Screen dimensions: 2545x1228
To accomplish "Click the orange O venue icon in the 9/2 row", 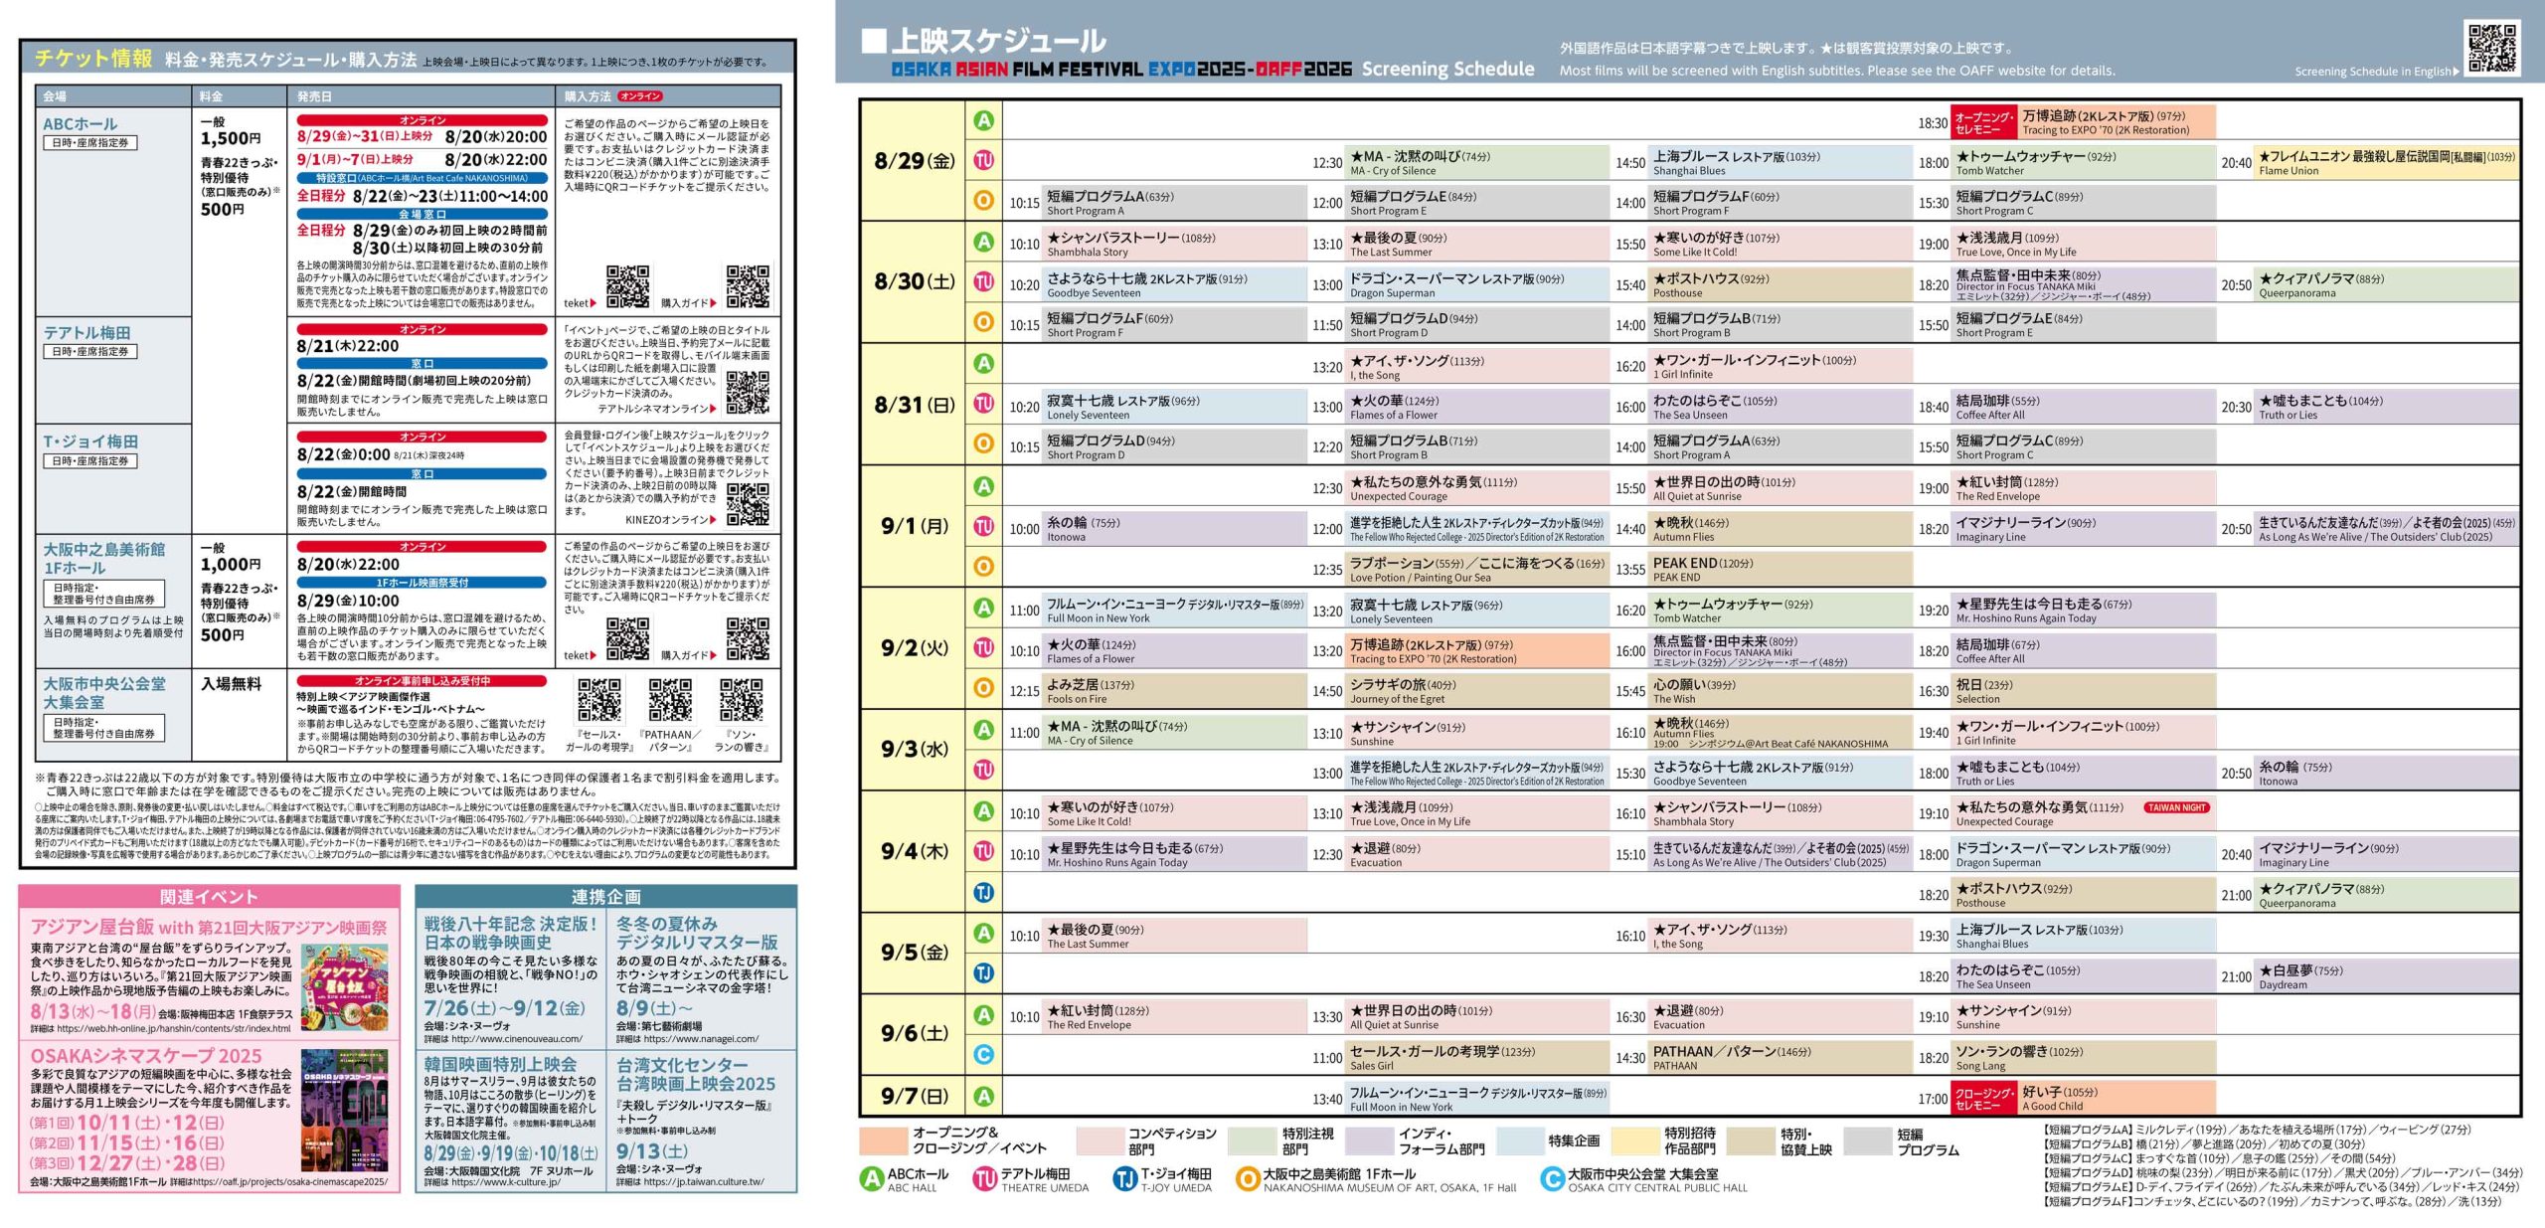I will 983,688.
